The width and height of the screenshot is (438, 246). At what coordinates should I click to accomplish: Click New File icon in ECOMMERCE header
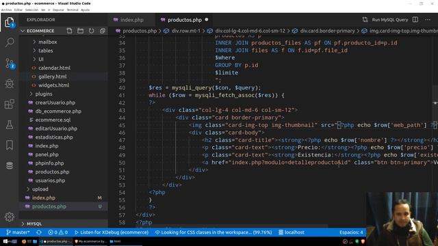pyautogui.click(x=69, y=31)
